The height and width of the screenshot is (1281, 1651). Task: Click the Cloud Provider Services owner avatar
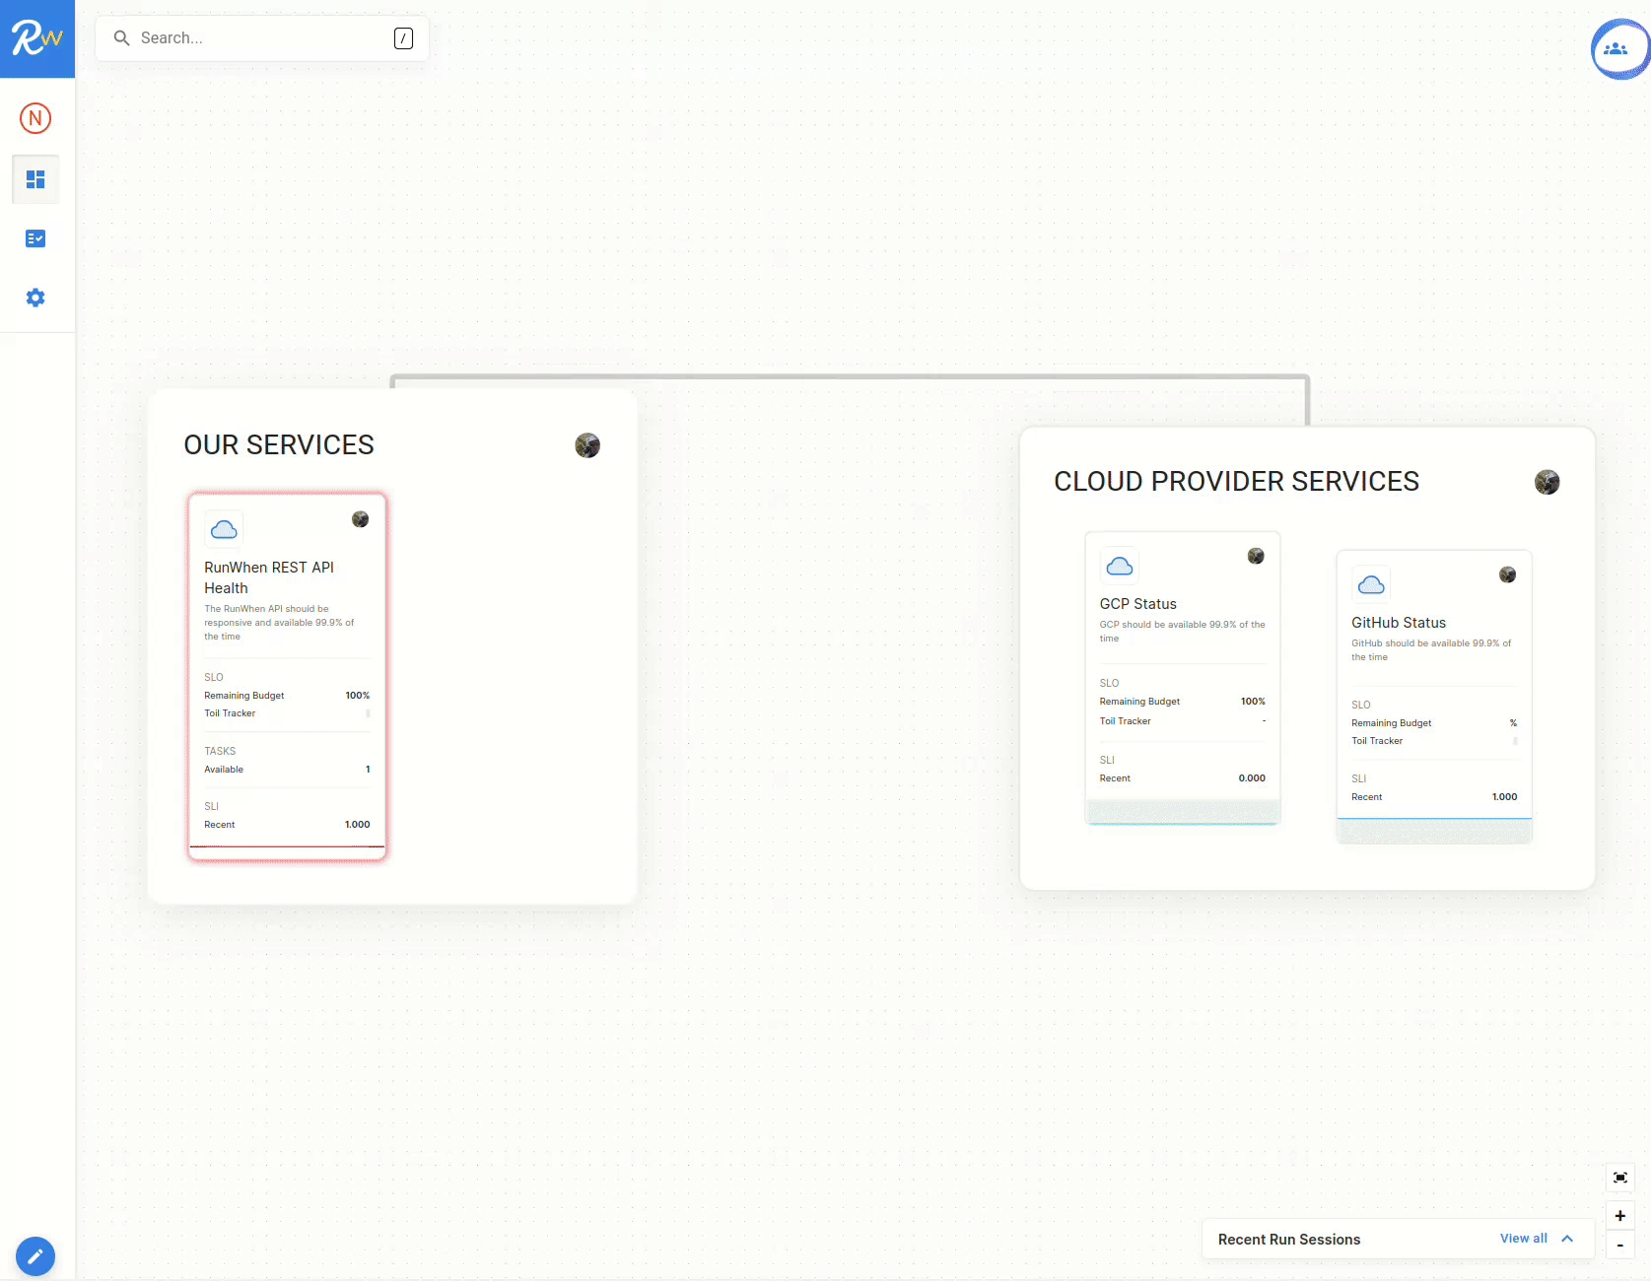coord(1547,482)
